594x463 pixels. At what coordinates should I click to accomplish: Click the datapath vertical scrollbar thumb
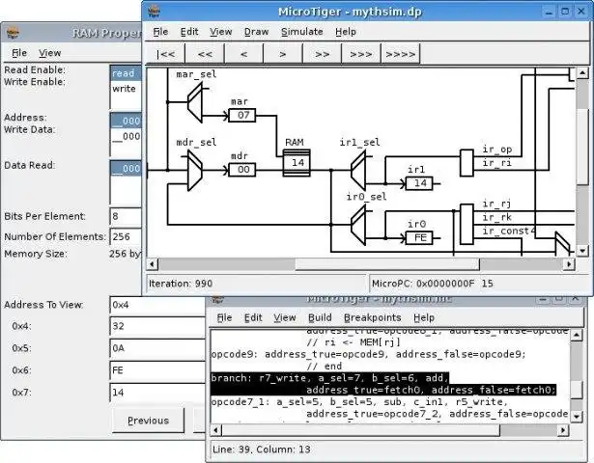click(x=582, y=147)
